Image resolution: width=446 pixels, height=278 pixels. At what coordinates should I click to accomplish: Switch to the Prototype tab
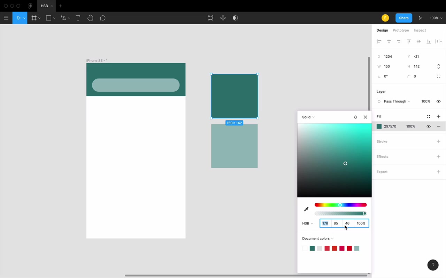[x=401, y=30]
